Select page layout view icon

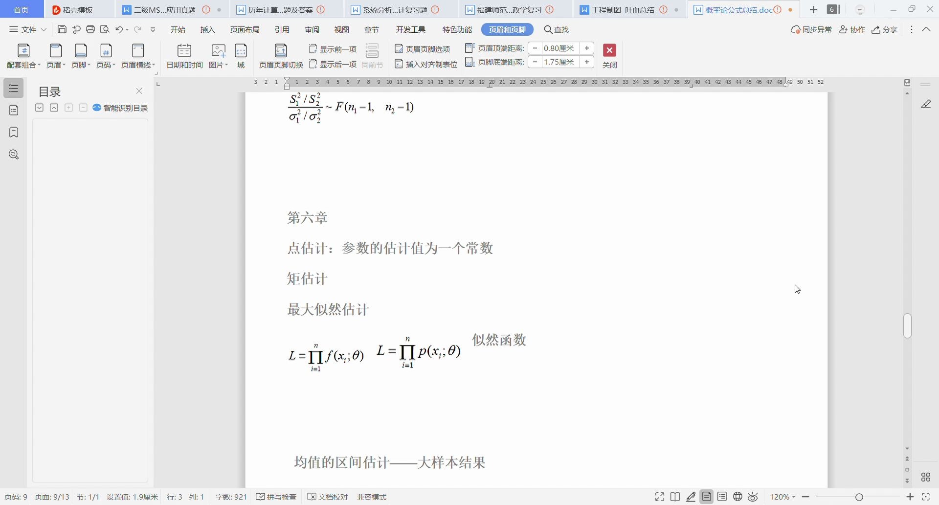[x=707, y=497]
